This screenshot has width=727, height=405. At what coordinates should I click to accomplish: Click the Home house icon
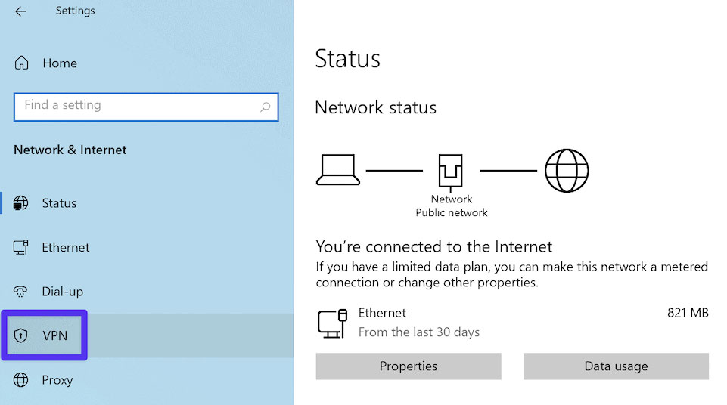click(21, 63)
